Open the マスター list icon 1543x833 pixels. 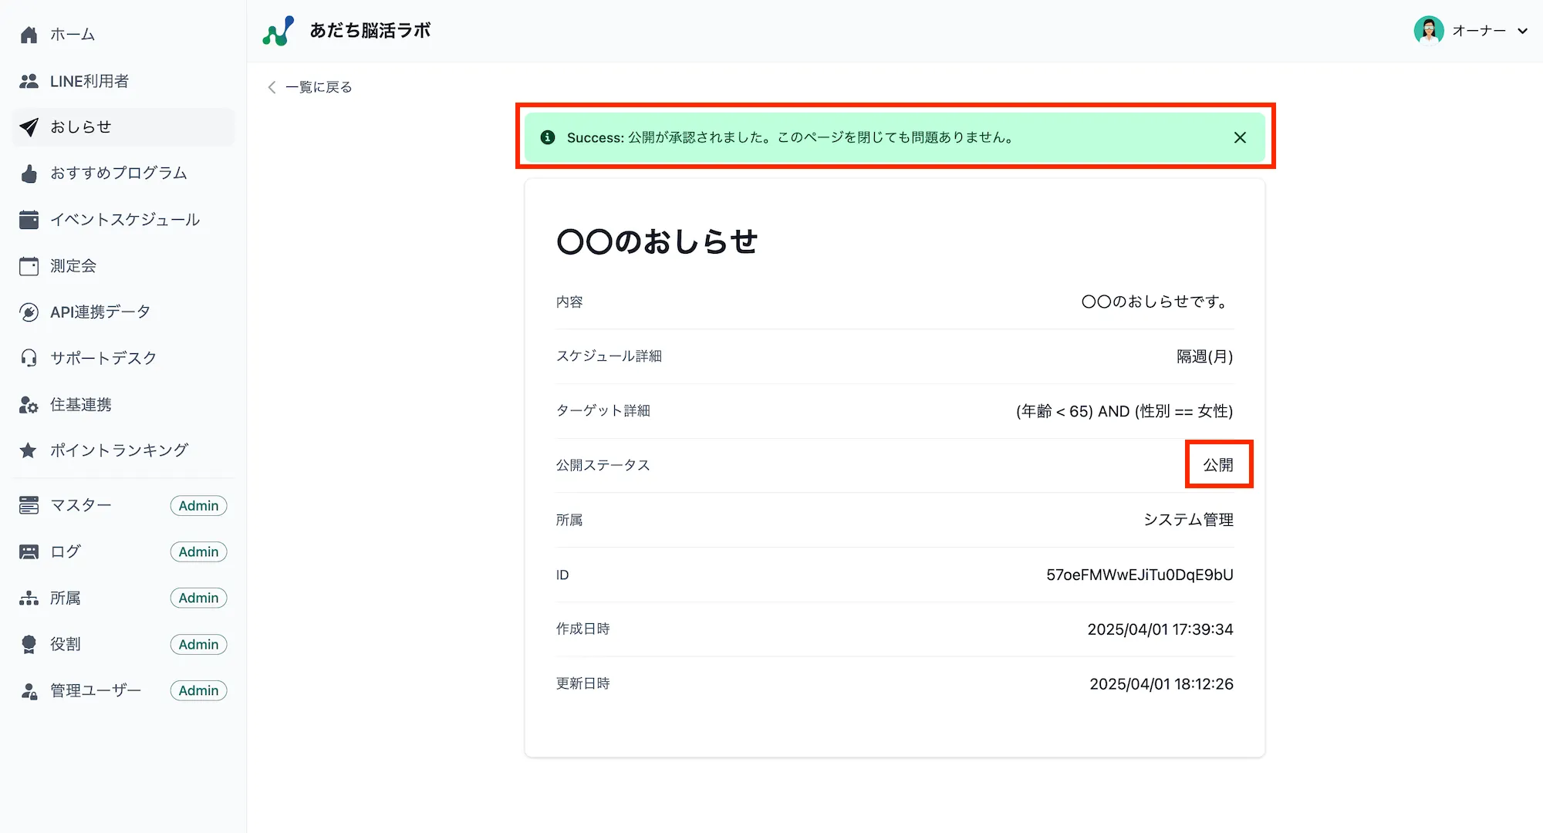29,504
